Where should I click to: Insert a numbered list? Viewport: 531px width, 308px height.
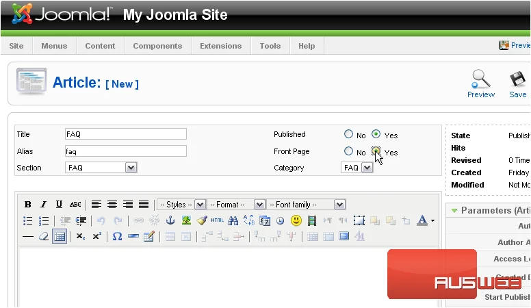[x=44, y=220]
